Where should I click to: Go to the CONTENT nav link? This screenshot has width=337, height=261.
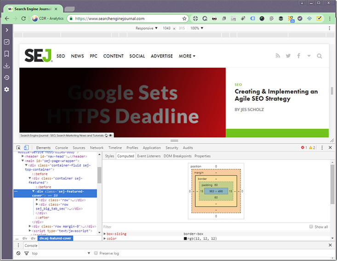click(113, 56)
